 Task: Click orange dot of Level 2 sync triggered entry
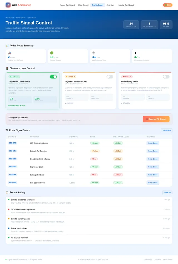tap(9, 219)
